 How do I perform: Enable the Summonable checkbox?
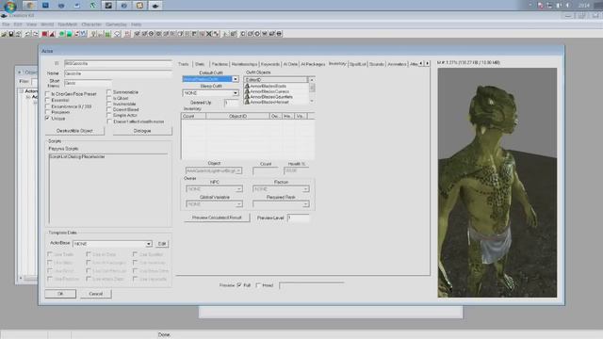109,92
